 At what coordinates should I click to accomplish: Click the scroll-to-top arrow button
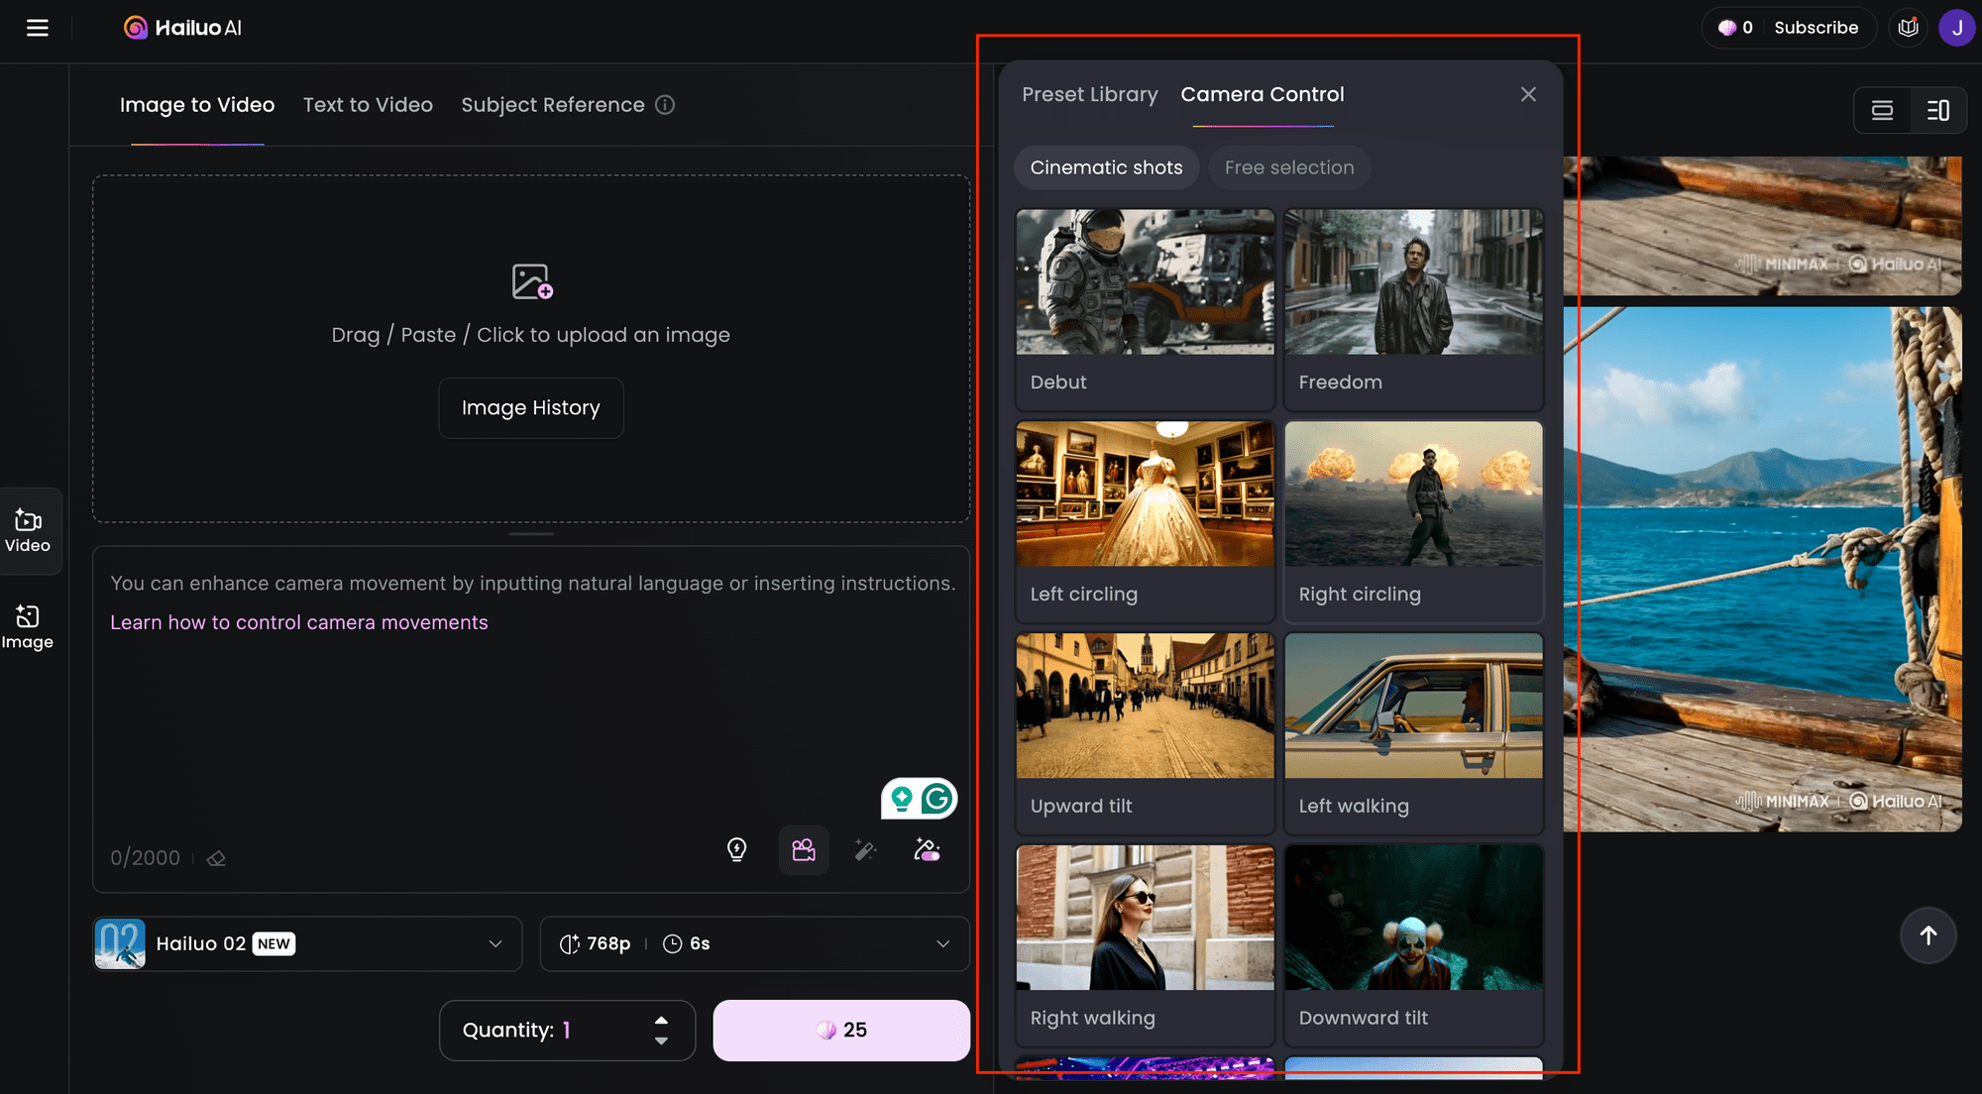1928,935
